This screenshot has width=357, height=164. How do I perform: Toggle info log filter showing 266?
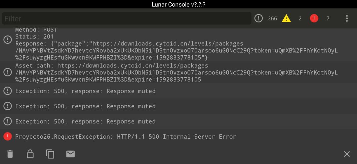tap(265, 18)
